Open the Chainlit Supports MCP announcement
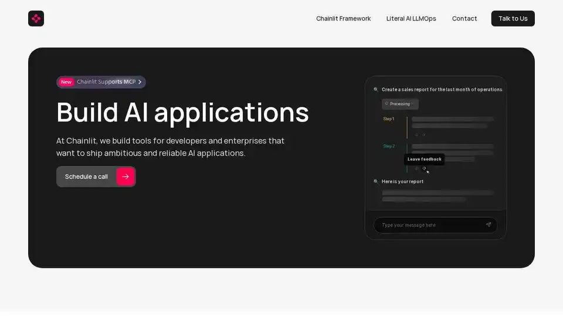Screen dimensions: 563x317 101,82
